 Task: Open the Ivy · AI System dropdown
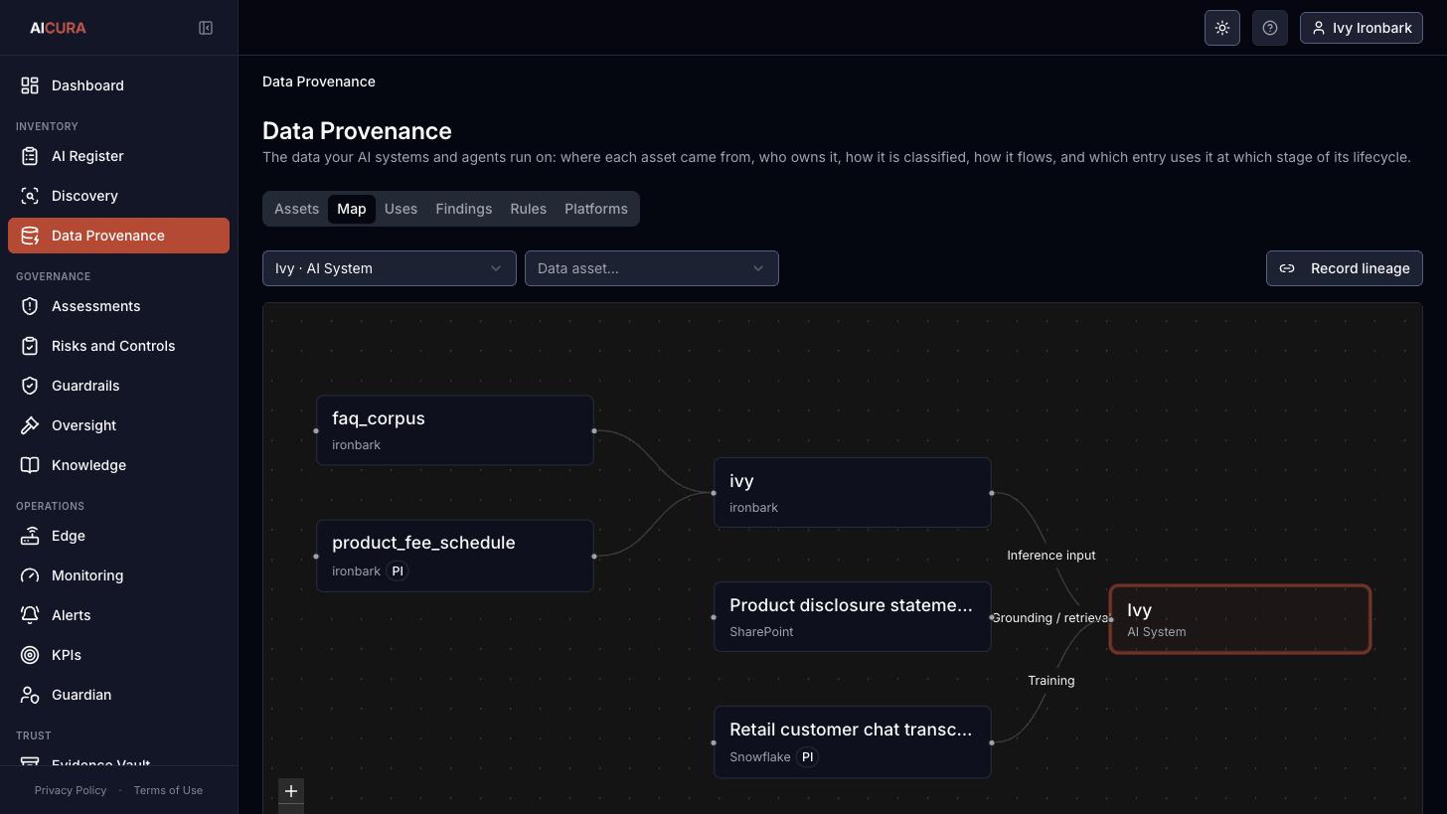click(390, 268)
